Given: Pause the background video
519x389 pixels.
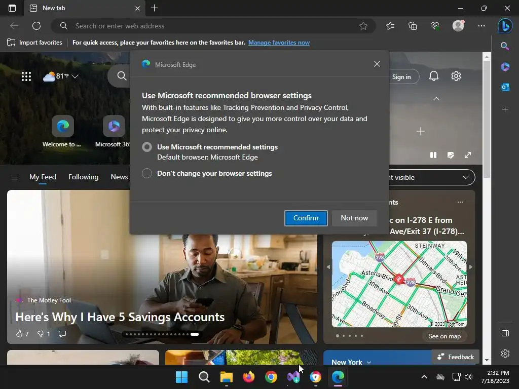Looking at the screenshot, I should (433, 155).
